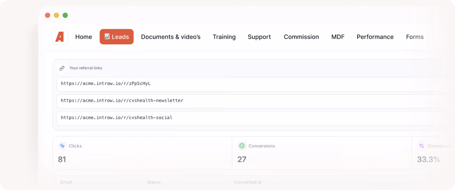Image resolution: width=455 pixels, height=190 pixels.
Task: Click the 33.3% conversion rate value
Action: coord(429,159)
